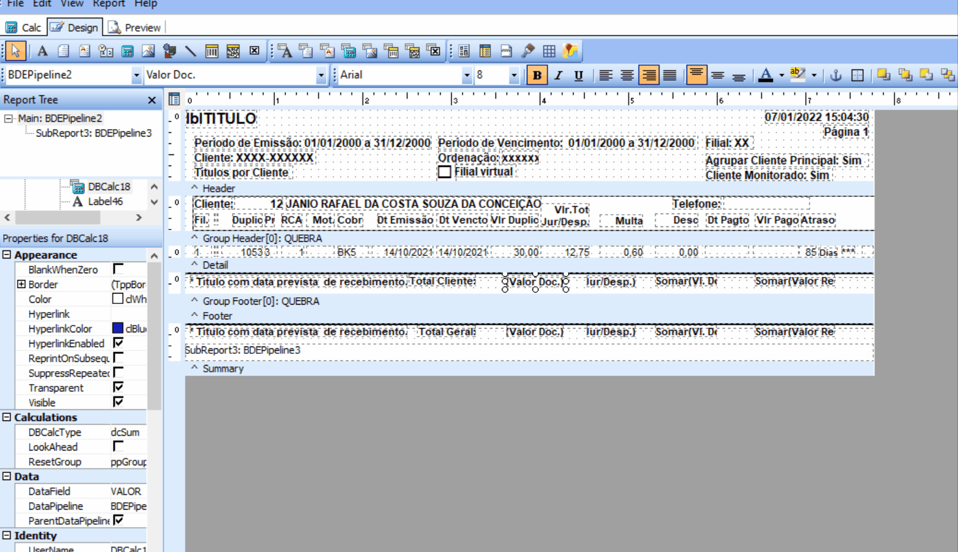Open the font color dropdown arrow
The height and width of the screenshot is (552, 958).
pos(781,75)
